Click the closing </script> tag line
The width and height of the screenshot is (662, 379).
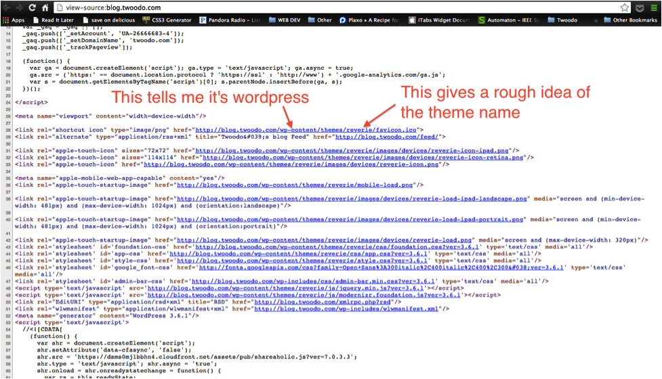point(31,102)
